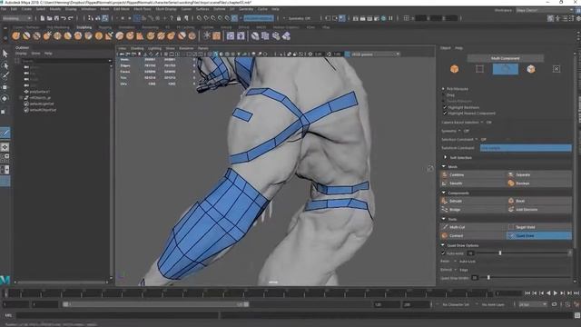Select defaultLightSet in the Outliner
Image resolution: width=581 pixels, height=327 pixels.
42,104
